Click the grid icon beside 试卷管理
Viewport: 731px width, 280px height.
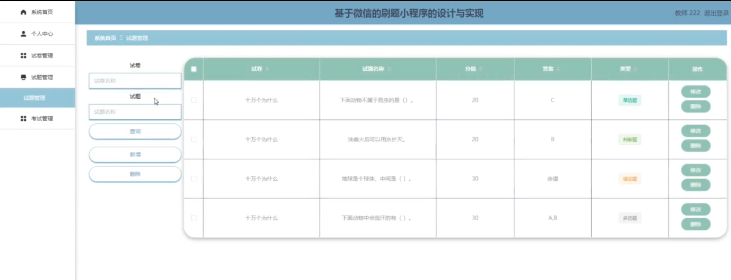coord(23,56)
